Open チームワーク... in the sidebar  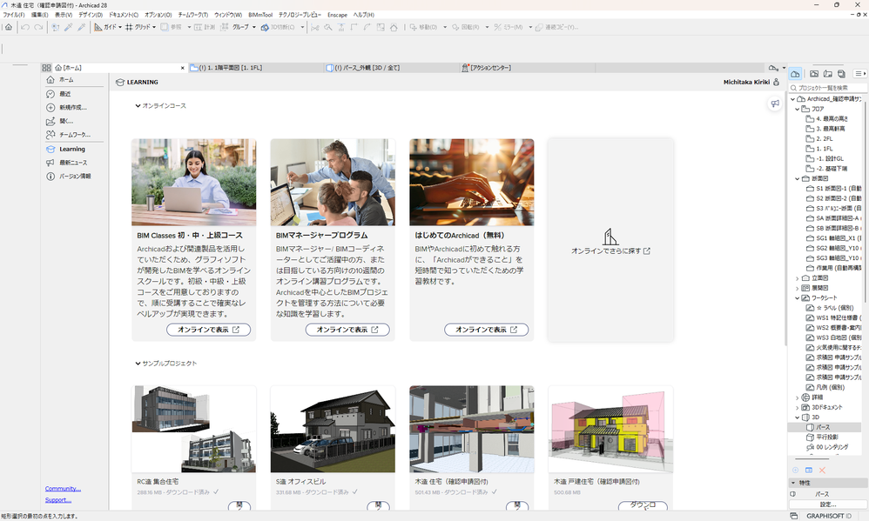coord(74,135)
